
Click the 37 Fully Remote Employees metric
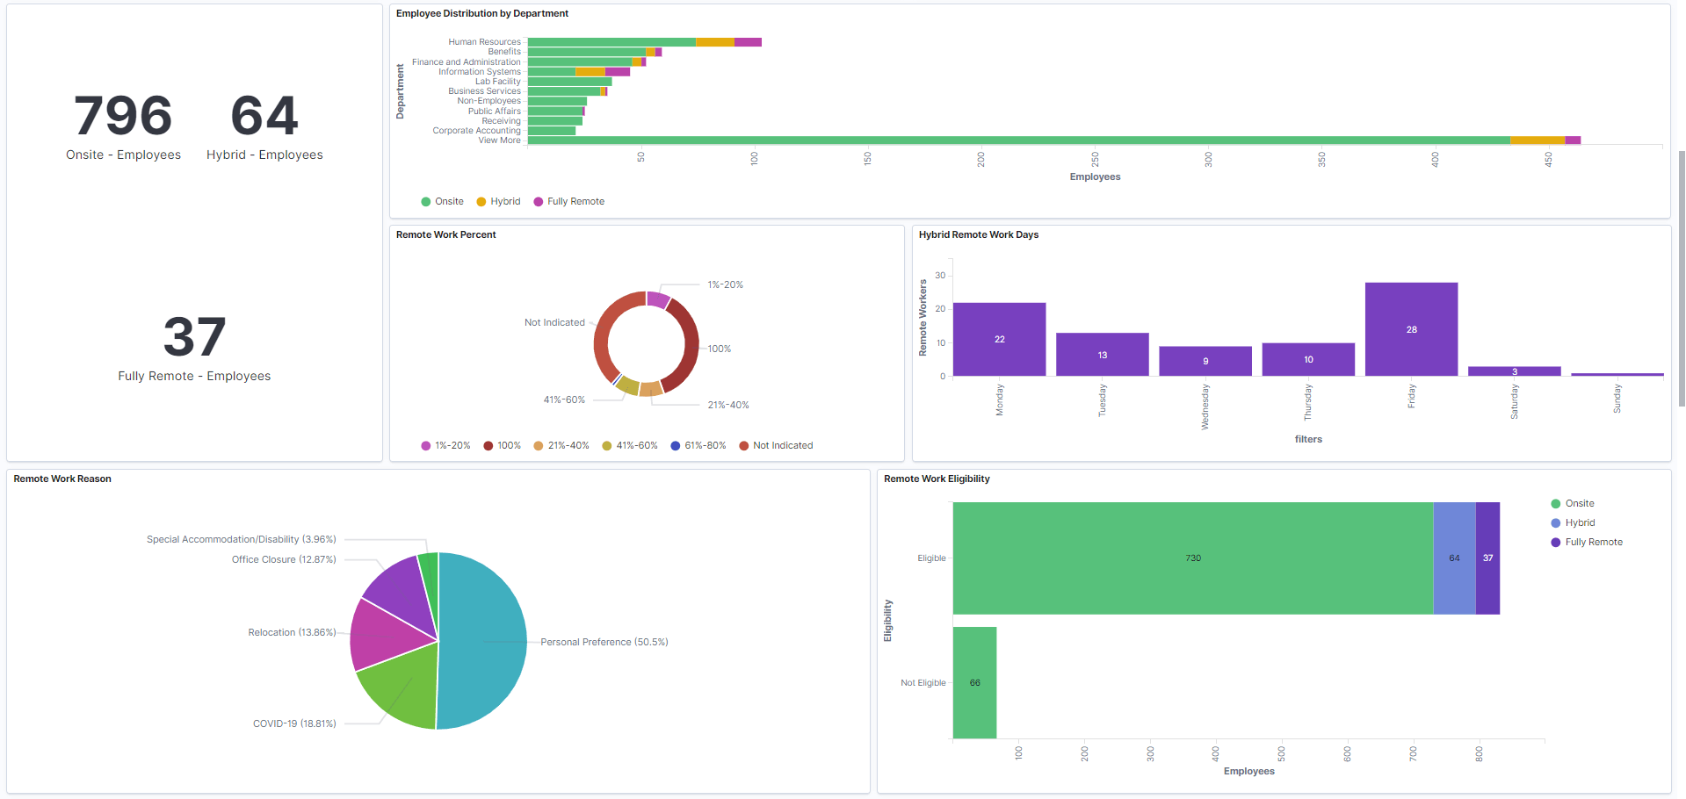point(193,337)
